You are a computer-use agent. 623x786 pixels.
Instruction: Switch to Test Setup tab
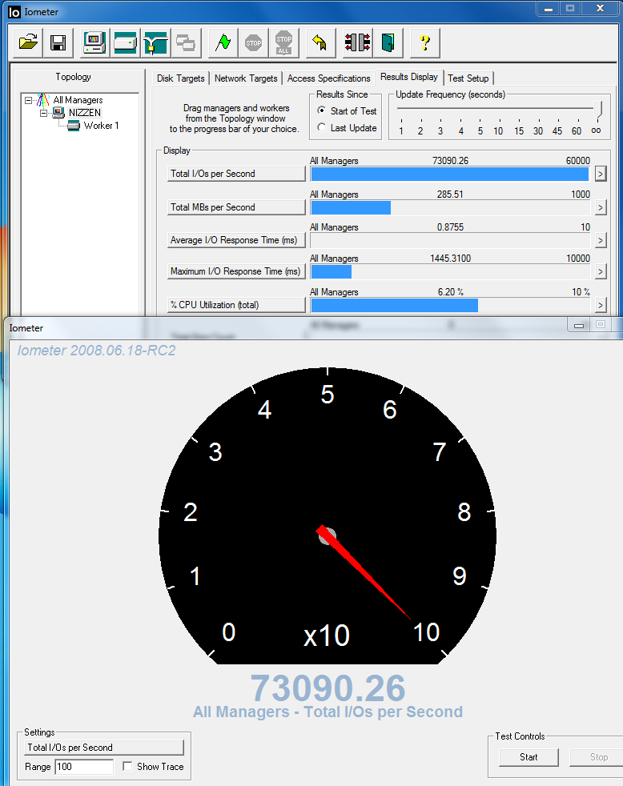click(x=468, y=78)
